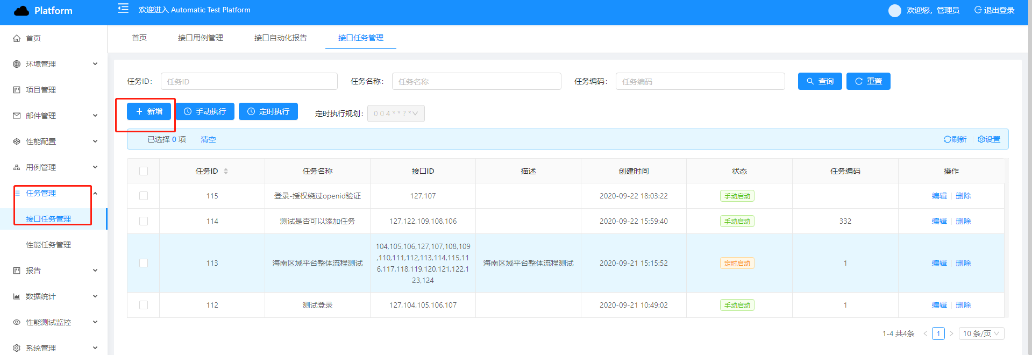
Task: Click the 查询 search button
Action: [x=820, y=81]
